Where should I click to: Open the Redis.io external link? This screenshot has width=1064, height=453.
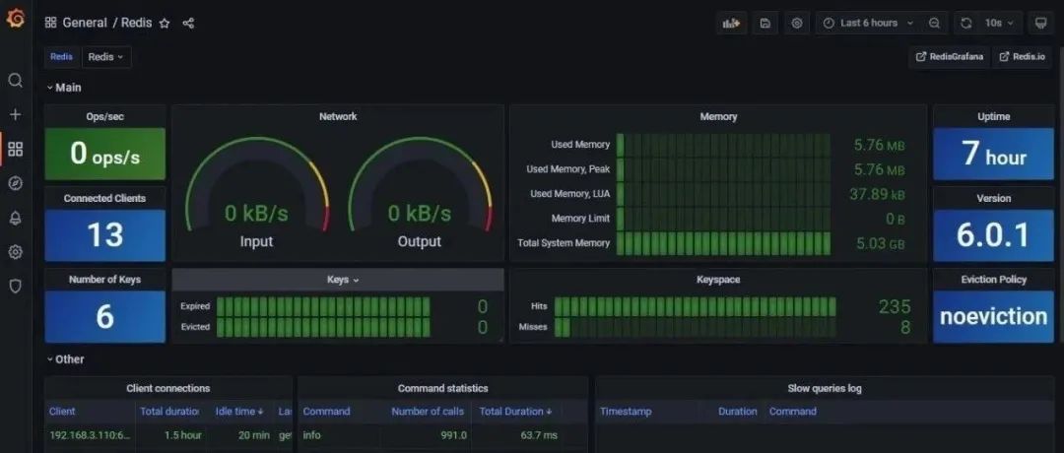click(1022, 57)
